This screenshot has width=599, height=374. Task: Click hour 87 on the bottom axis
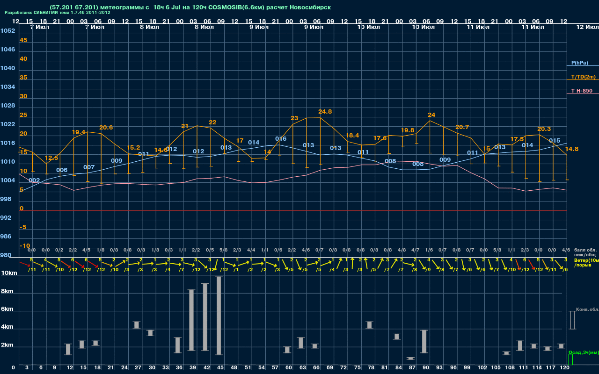click(411, 368)
